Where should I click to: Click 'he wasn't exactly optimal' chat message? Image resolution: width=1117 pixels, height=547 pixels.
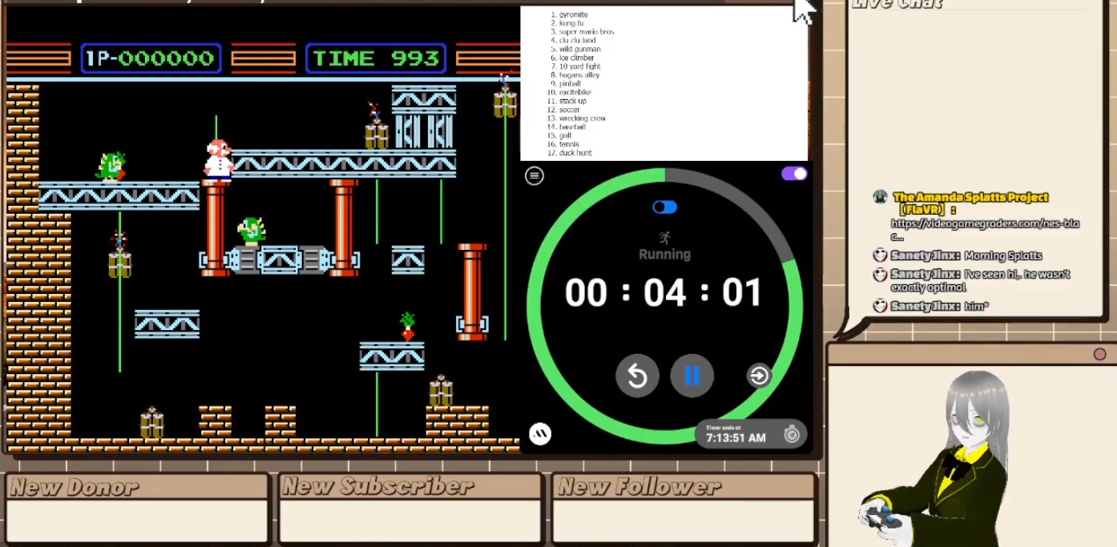click(981, 280)
